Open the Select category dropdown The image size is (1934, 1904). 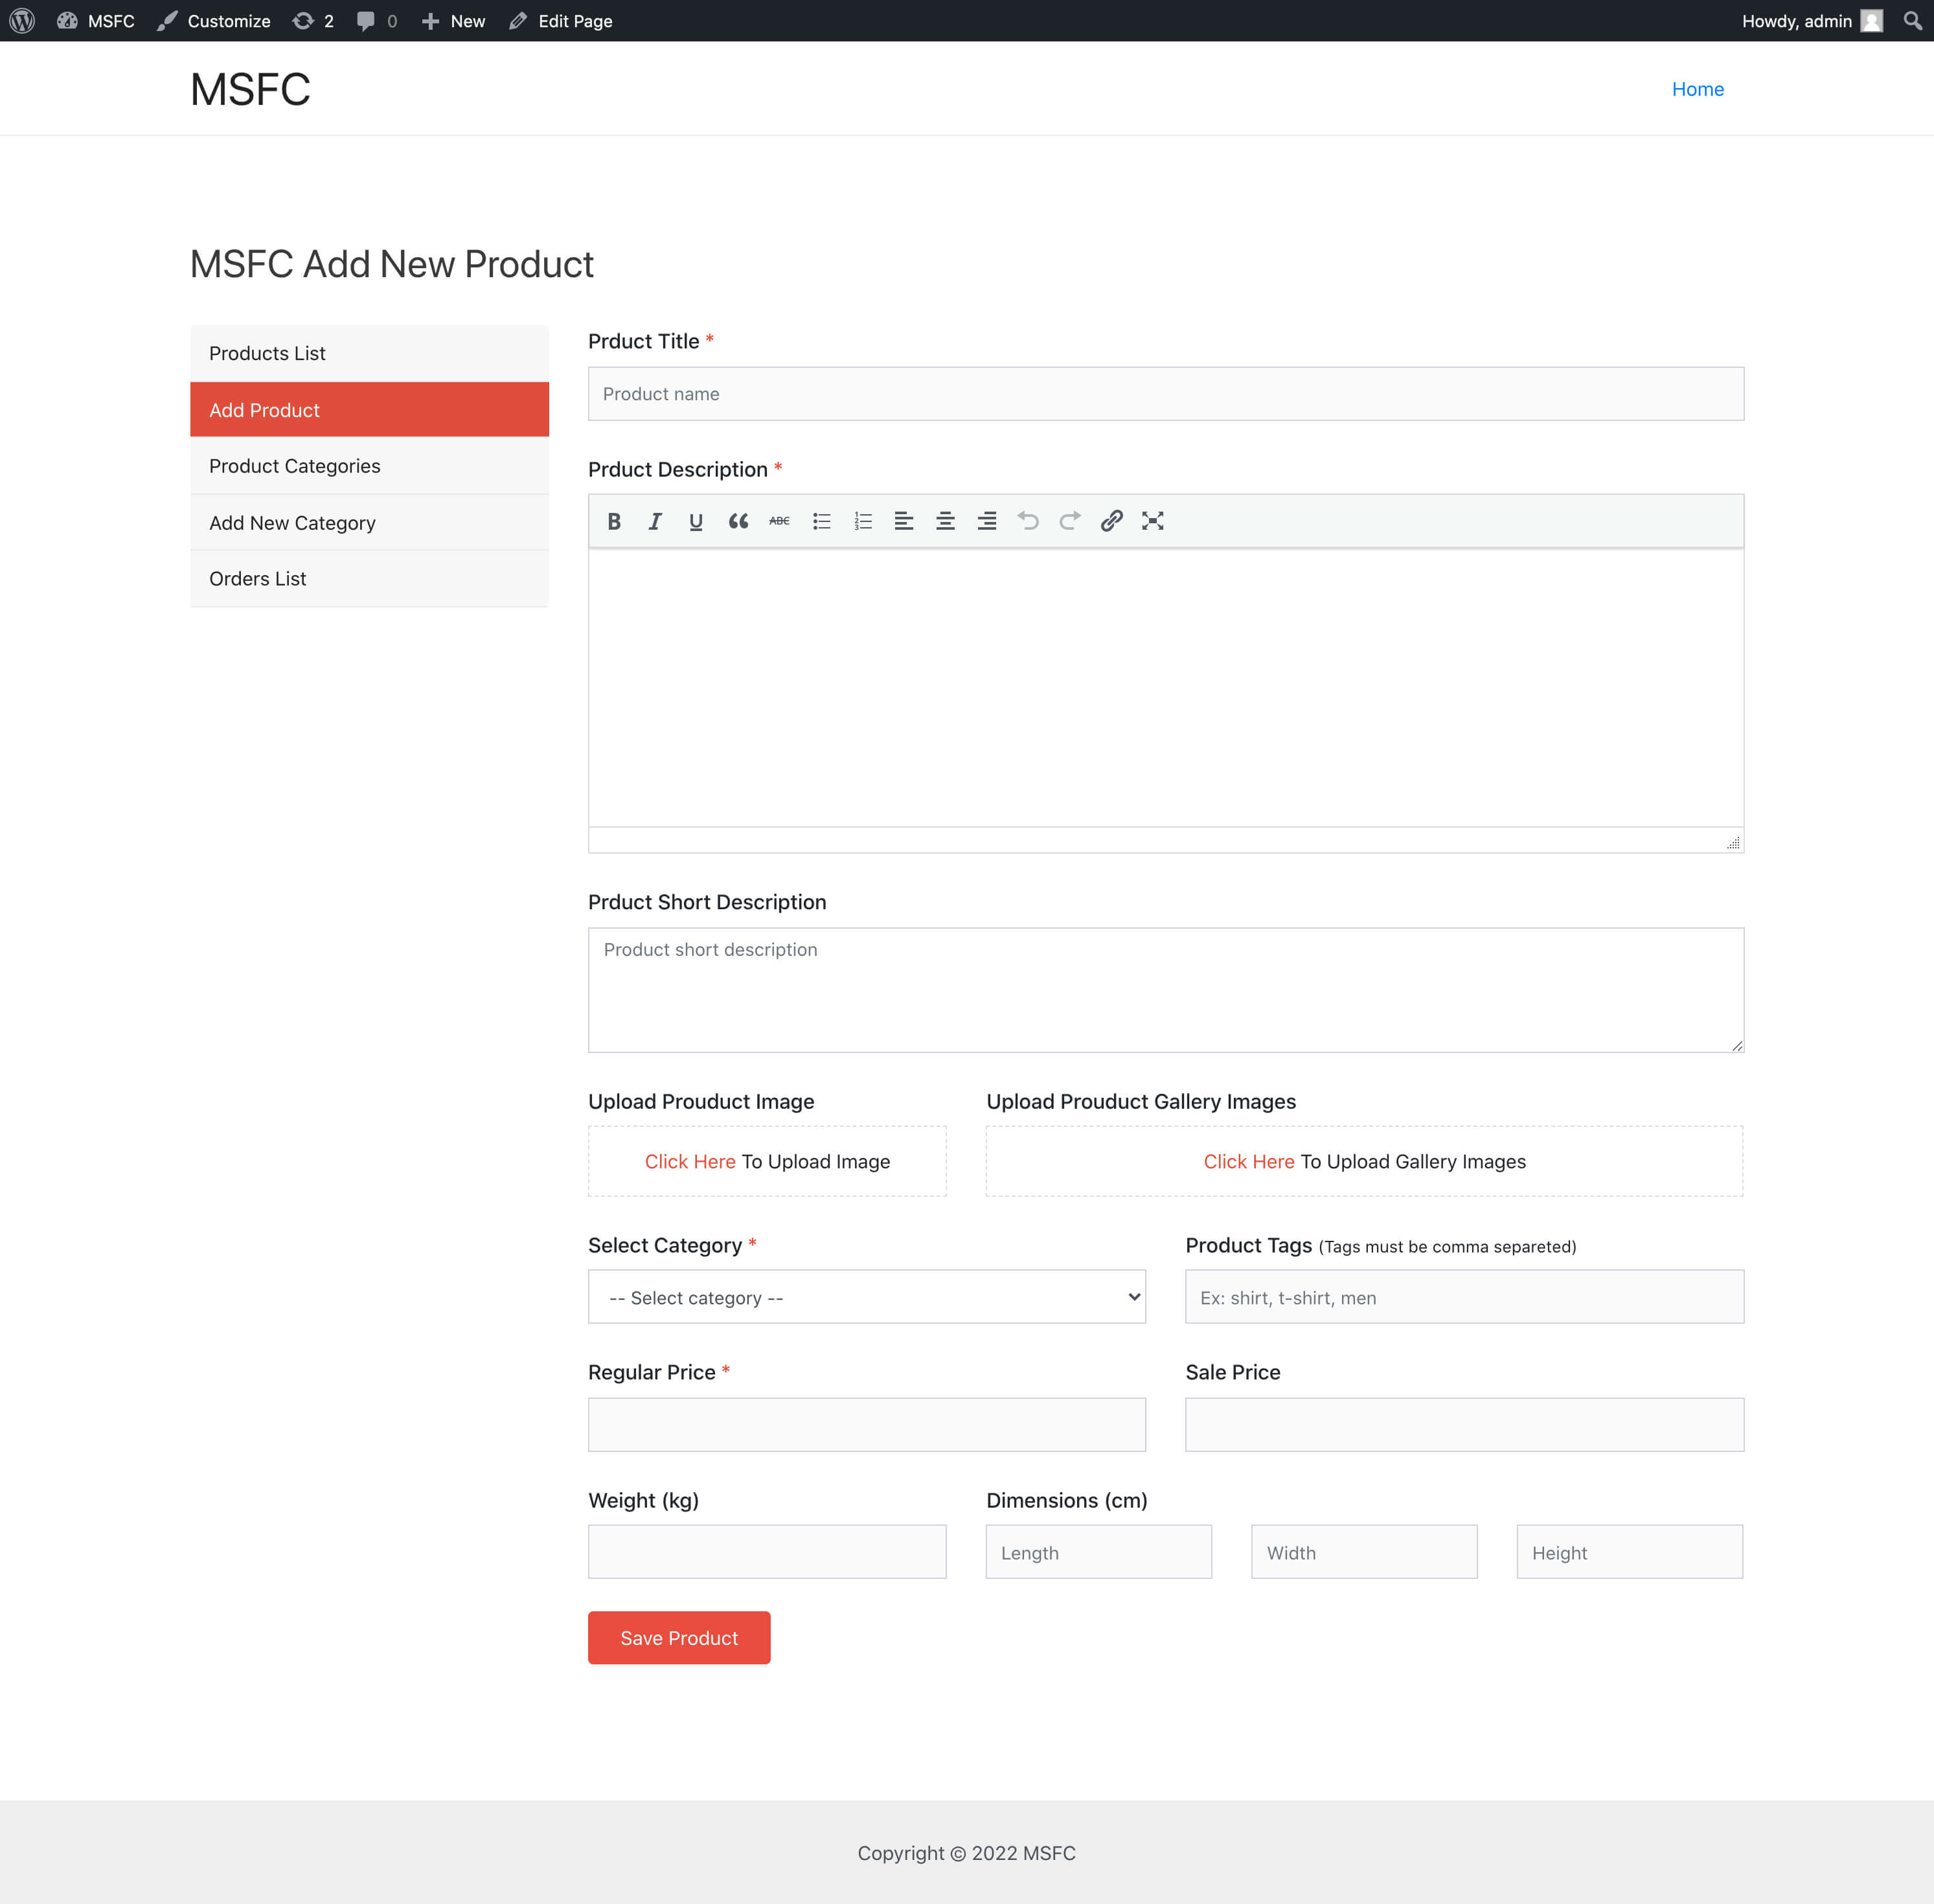tap(866, 1297)
